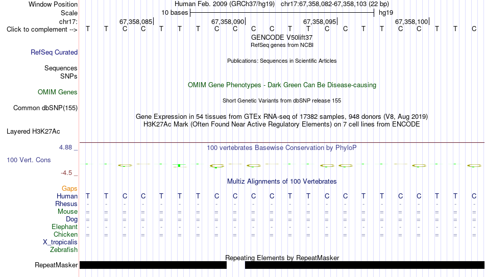Click the Human Feb. 2009 (GRCh37/hg19) title
The width and height of the screenshot is (485, 277).
(x=225, y=4)
